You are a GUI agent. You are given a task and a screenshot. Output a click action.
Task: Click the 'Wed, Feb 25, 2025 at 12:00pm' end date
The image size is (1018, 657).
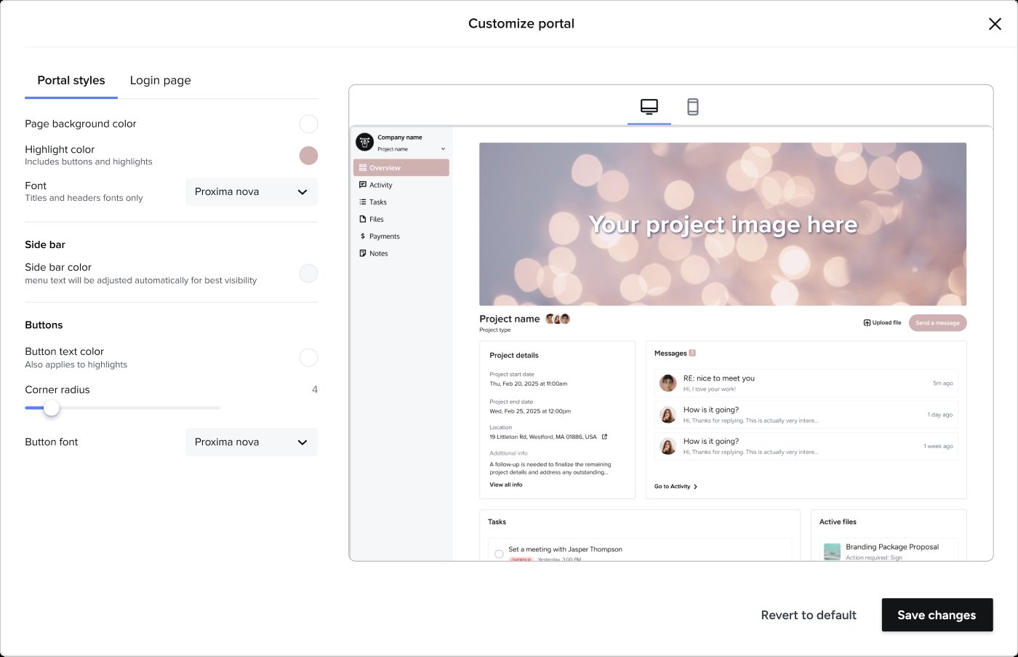click(x=530, y=411)
